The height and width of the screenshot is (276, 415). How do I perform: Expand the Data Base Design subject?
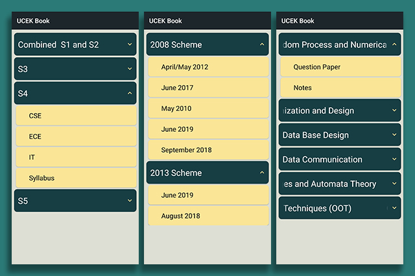pyautogui.click(x=340, y=135)
